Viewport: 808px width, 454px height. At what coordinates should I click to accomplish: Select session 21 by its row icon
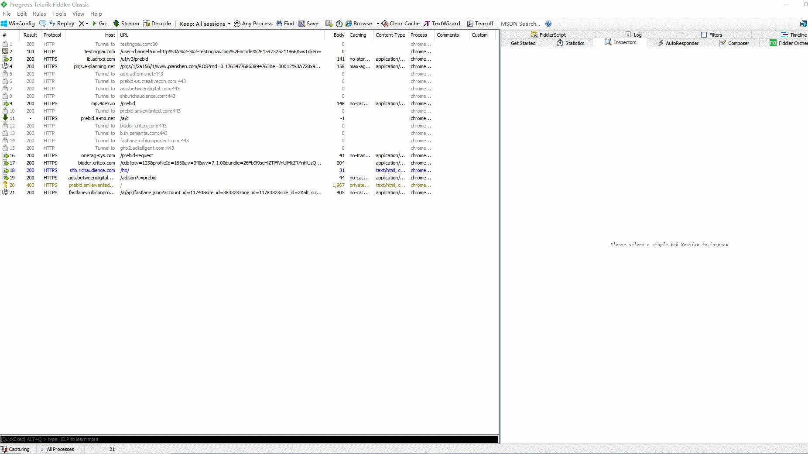(x=5, y=193)
